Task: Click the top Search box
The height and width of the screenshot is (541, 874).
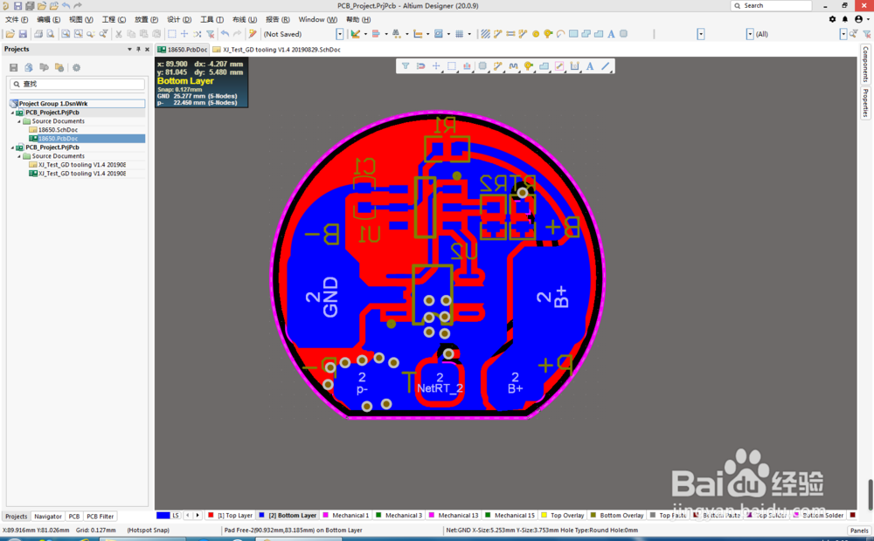Action: [771, 5]
